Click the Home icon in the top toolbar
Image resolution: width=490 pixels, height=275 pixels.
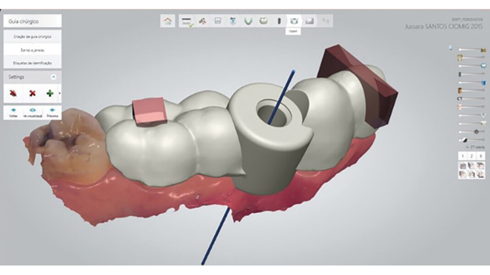(x=168, y=21)
